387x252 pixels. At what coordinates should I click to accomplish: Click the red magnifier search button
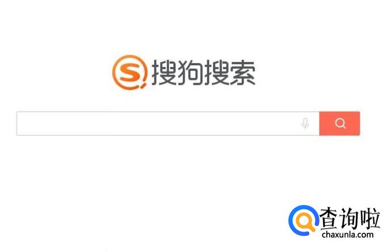pyautogui.click(x=339, y=123)
